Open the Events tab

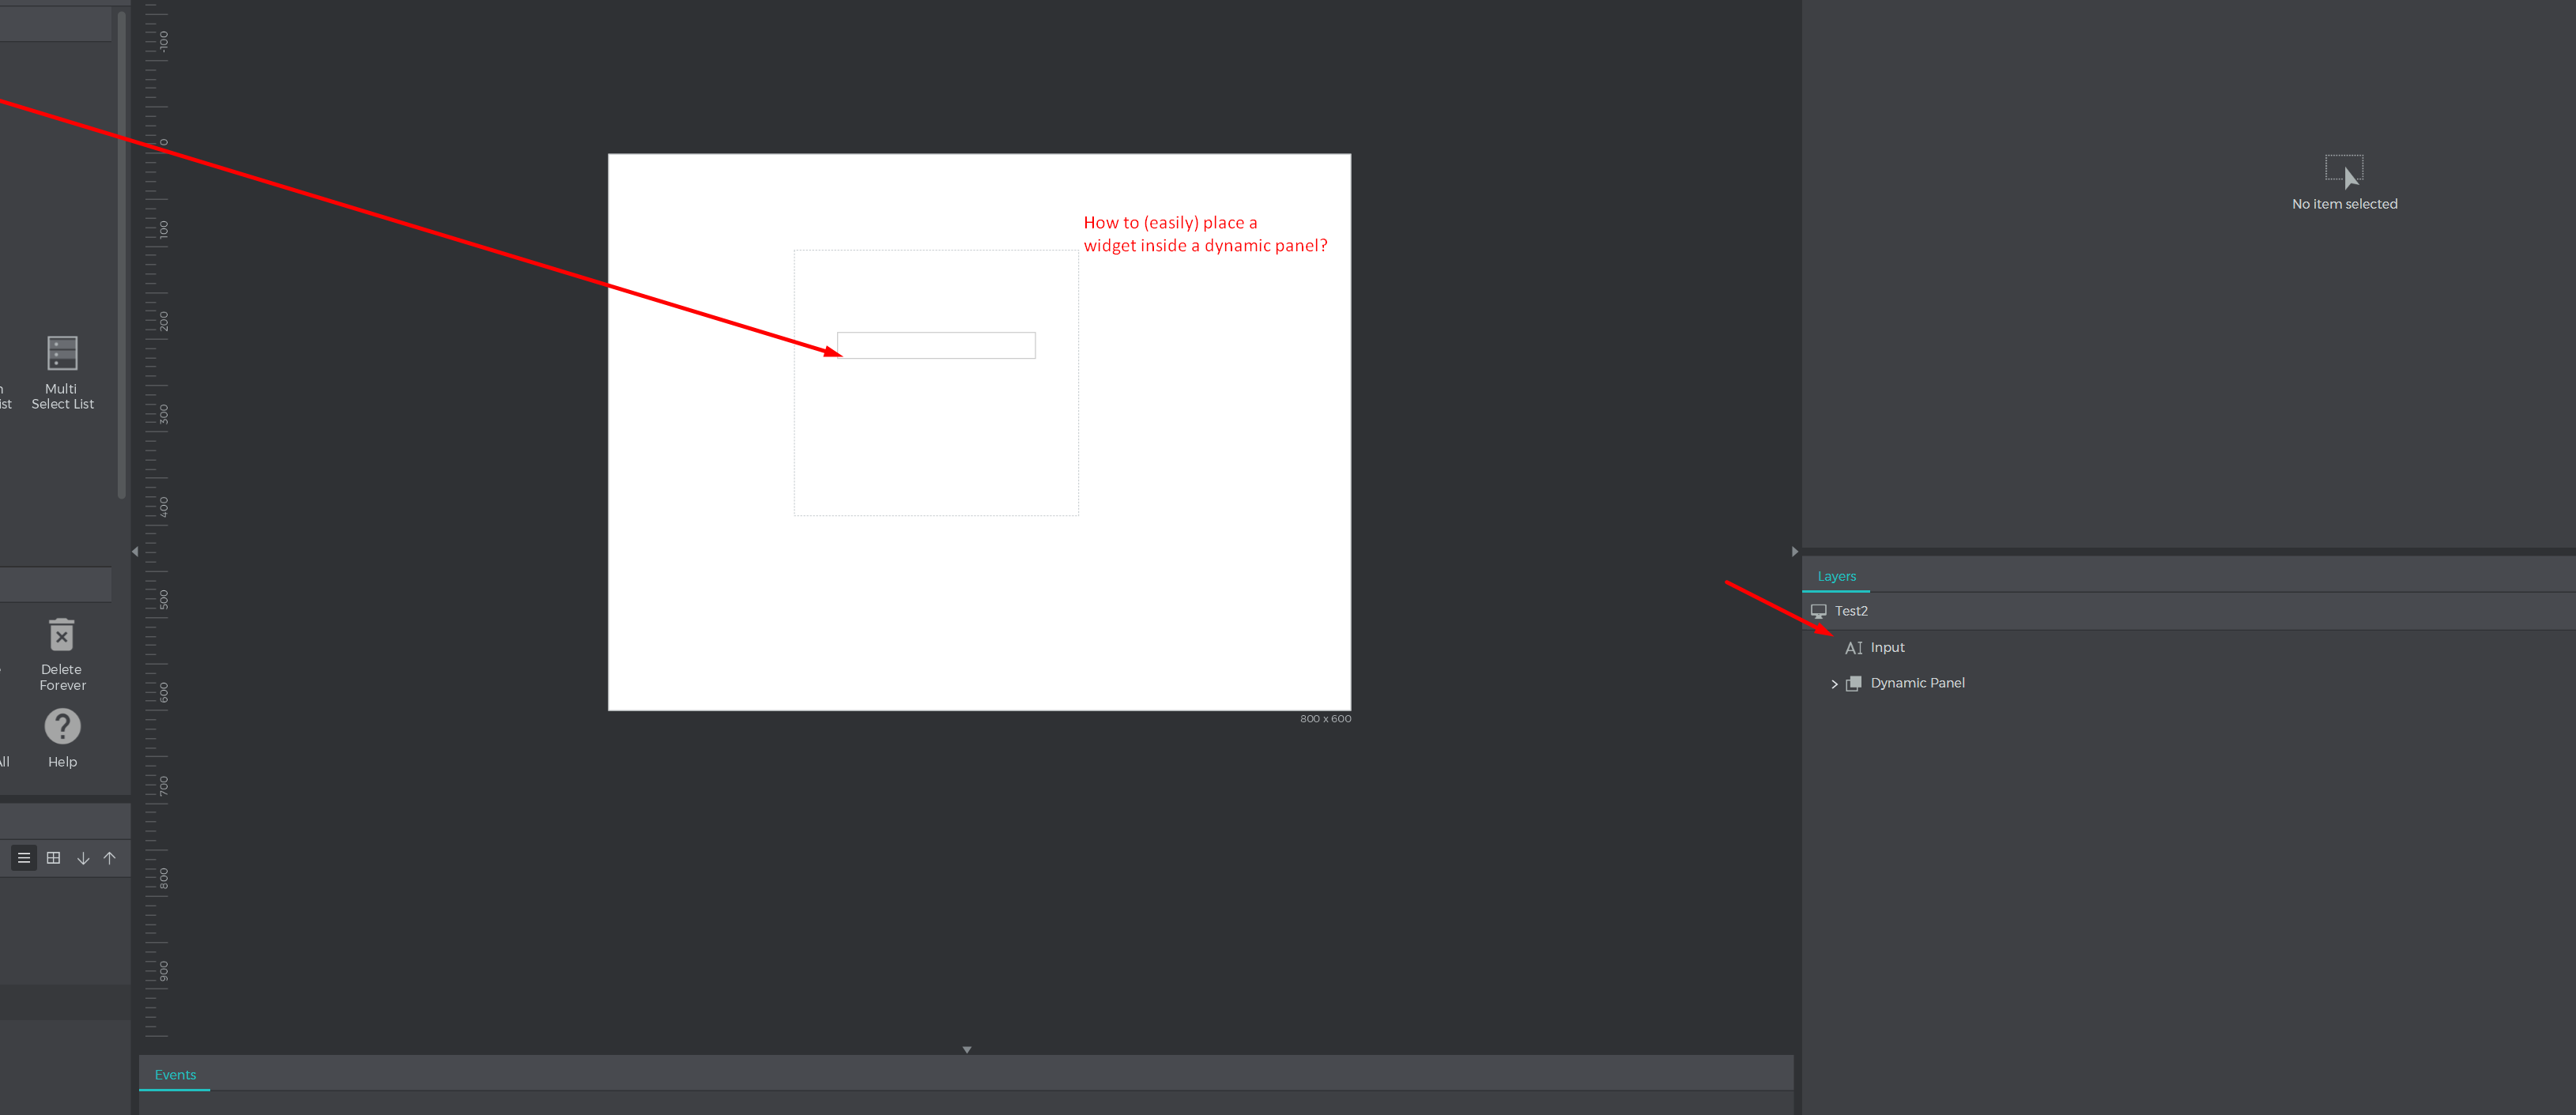pos(175,1075)
